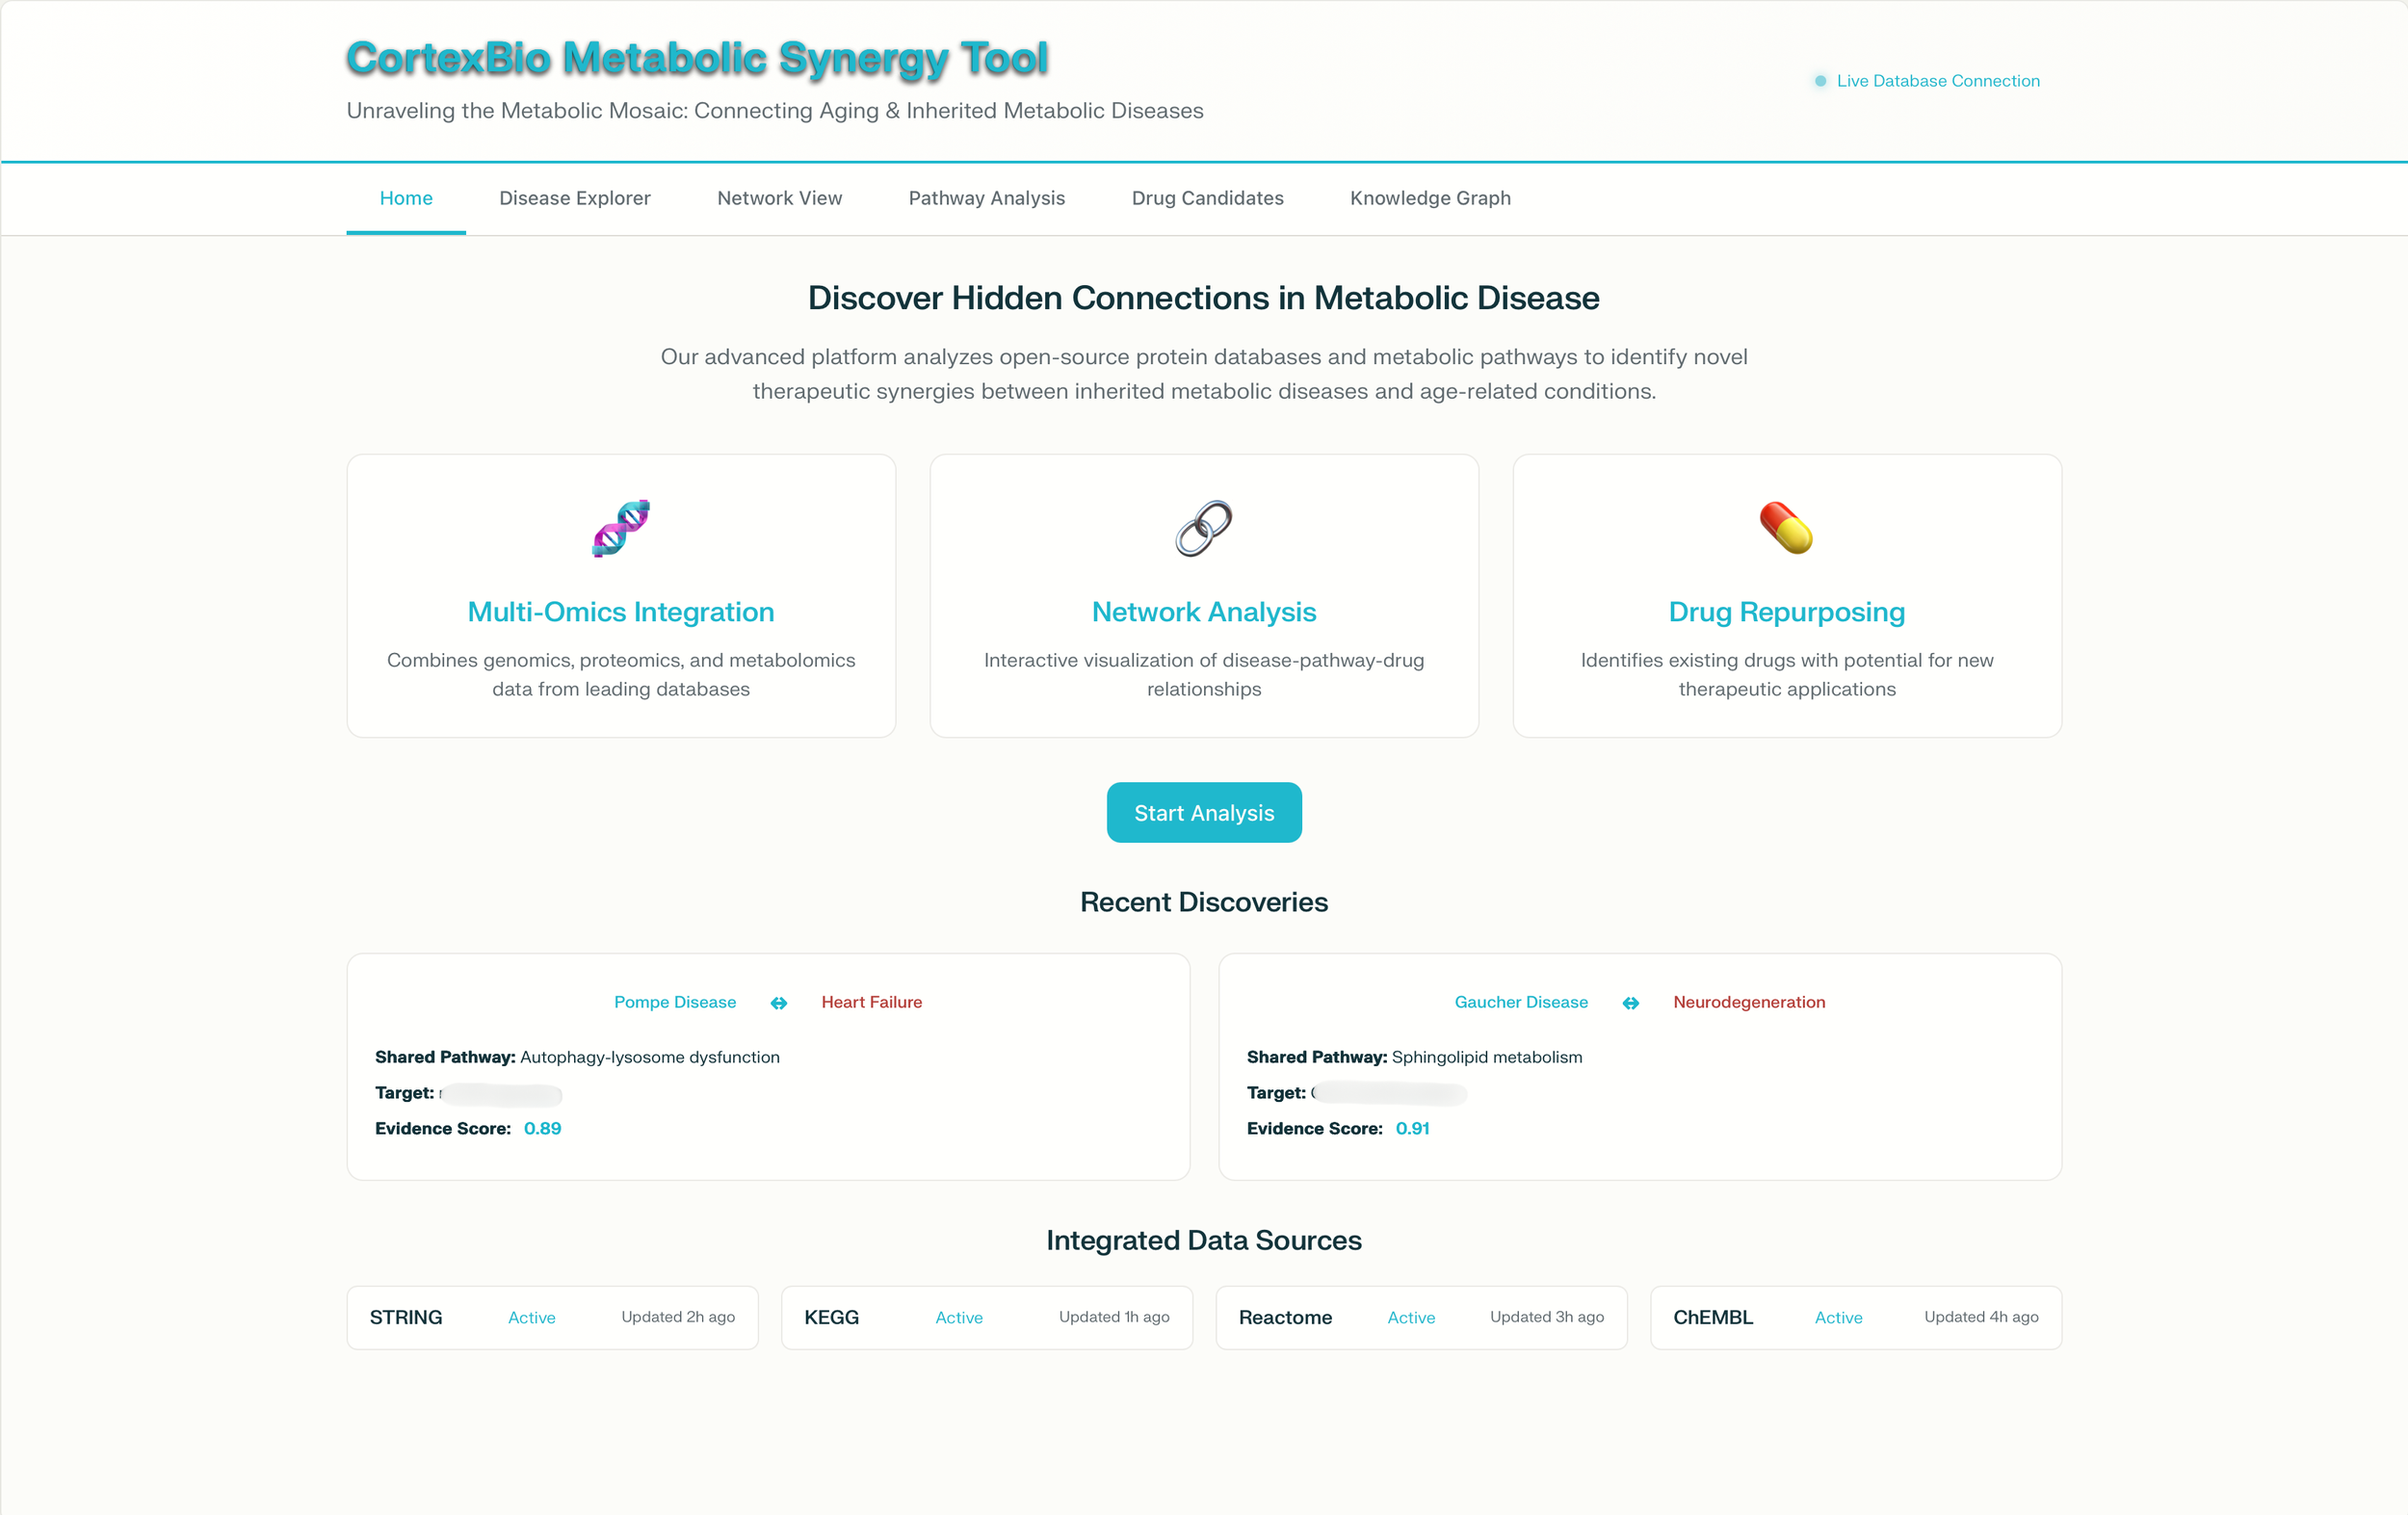Screen dimensions: 2408x1515
Task: Click the DNA helix Multi-Omics icon
Action: point(620,528)
